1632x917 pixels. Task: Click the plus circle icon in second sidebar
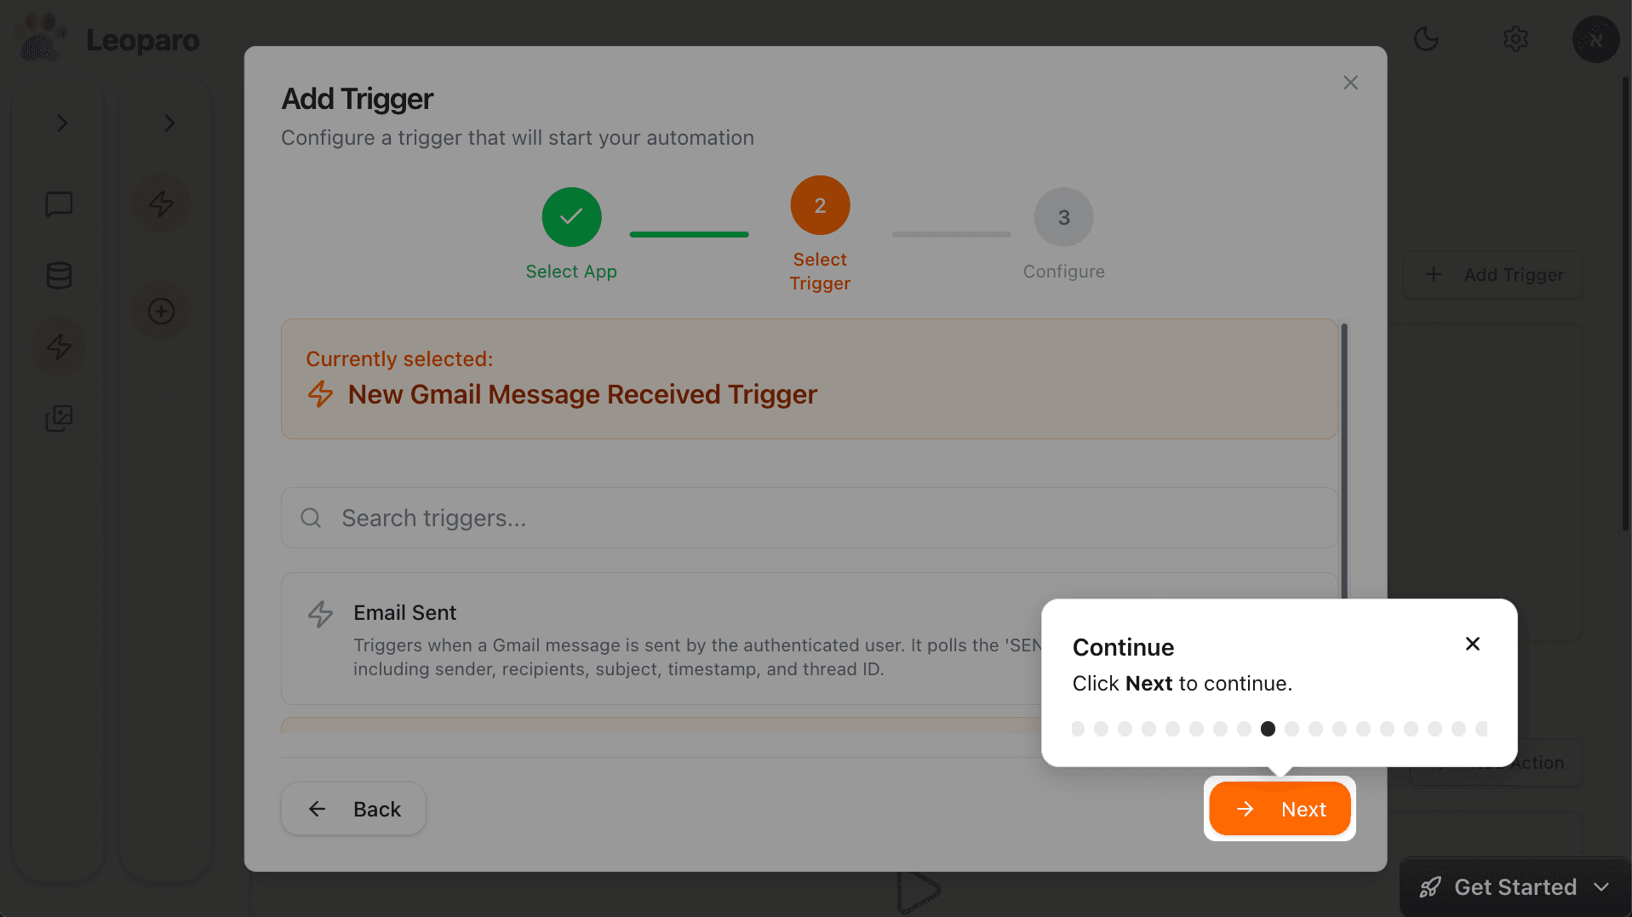(162, 311)
